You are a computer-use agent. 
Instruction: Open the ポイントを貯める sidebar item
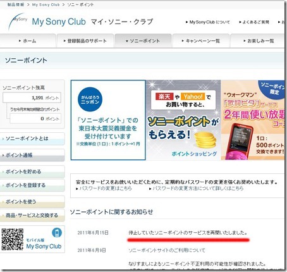click(32, 171)
